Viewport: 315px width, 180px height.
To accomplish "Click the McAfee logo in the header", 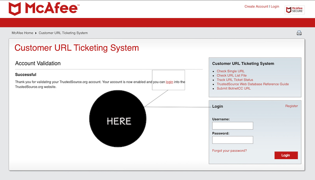I will pyautogui.click(x=44, y=9).
